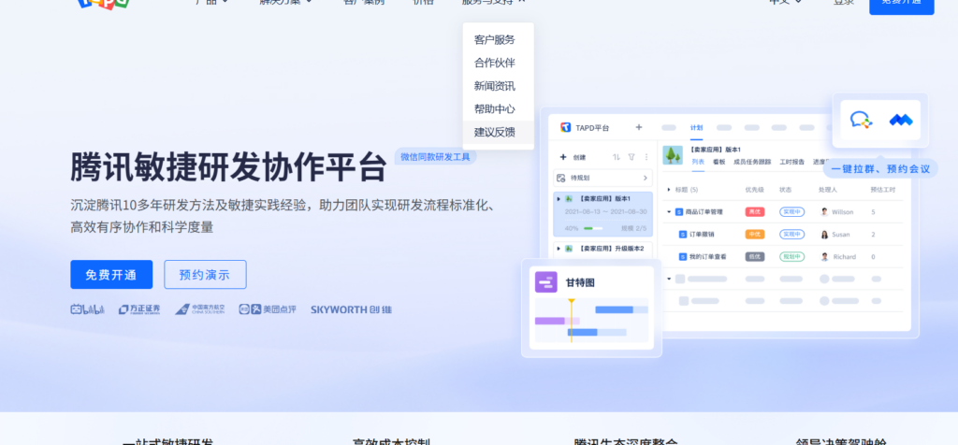Click the story icon of 订单撤销

point(683,235)
